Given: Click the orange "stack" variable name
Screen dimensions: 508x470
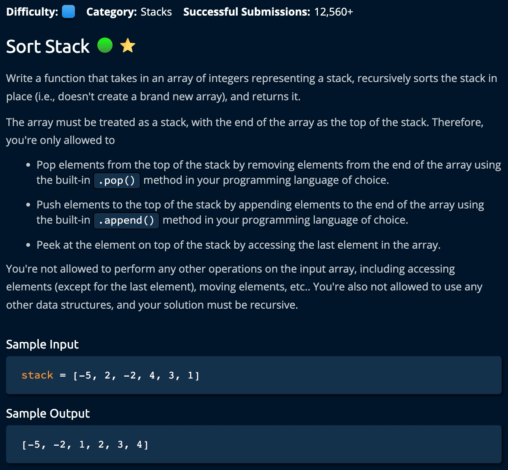Looking at the screenshot, I should [37, 375].
